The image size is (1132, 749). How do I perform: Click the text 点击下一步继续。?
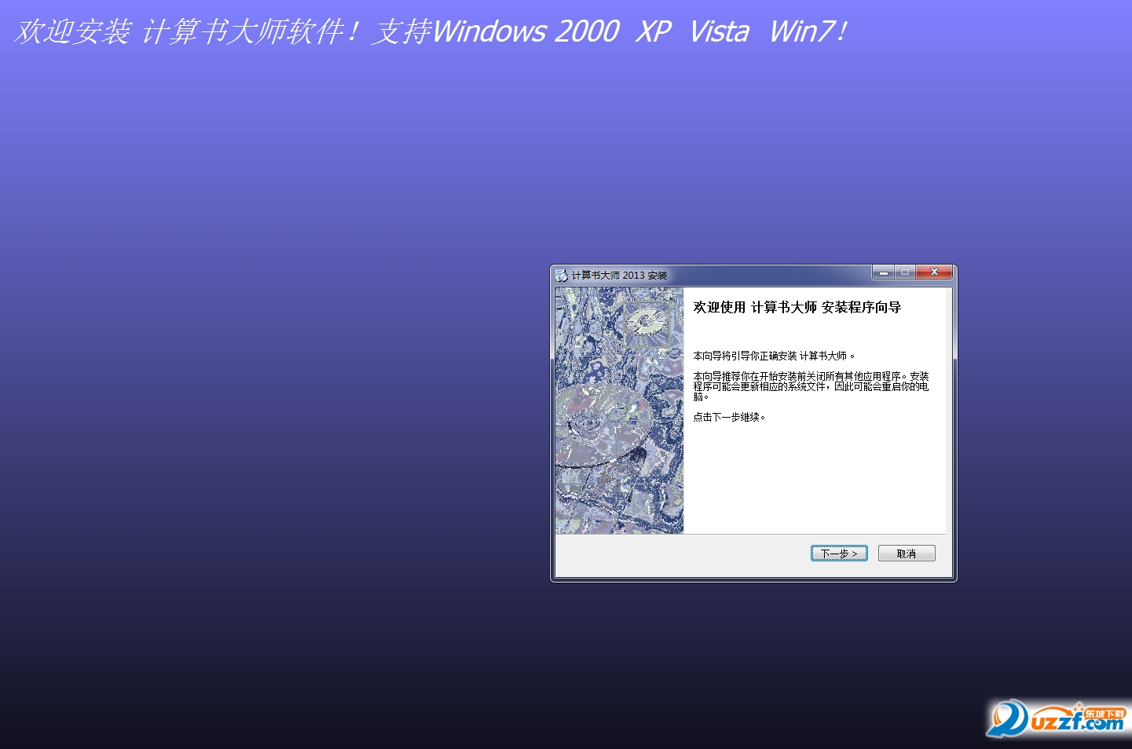tap(729, 417)
